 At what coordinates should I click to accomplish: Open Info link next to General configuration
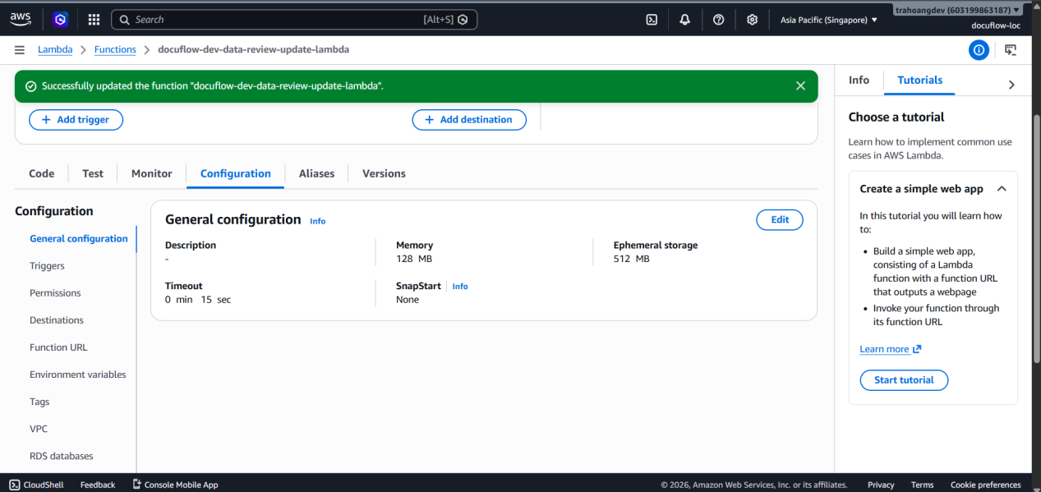coord(317,221)
